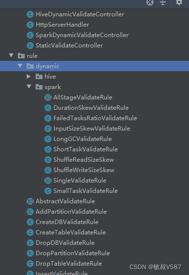Click abstract class icon of SingleValidateRule
Screen dimensions: 189x275
(48, 181)
